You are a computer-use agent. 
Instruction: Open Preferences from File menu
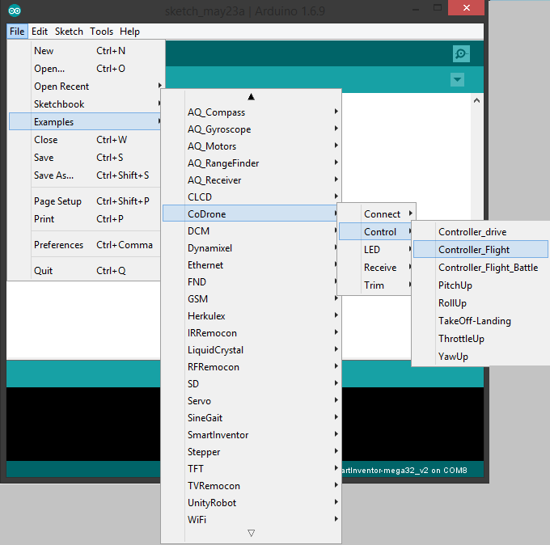click(85, 245)
